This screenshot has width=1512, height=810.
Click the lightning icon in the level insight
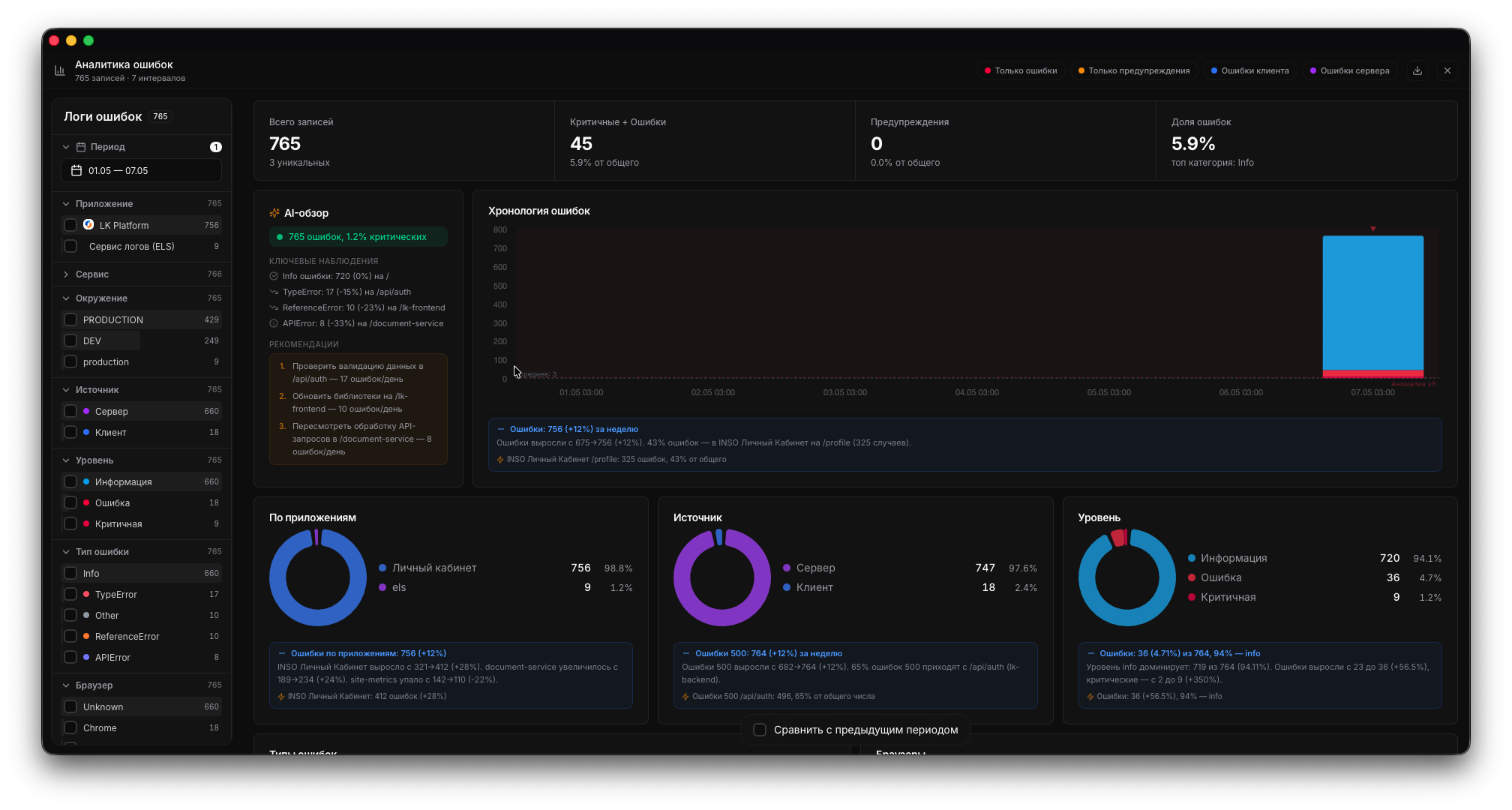click(x=1090, y=697)
